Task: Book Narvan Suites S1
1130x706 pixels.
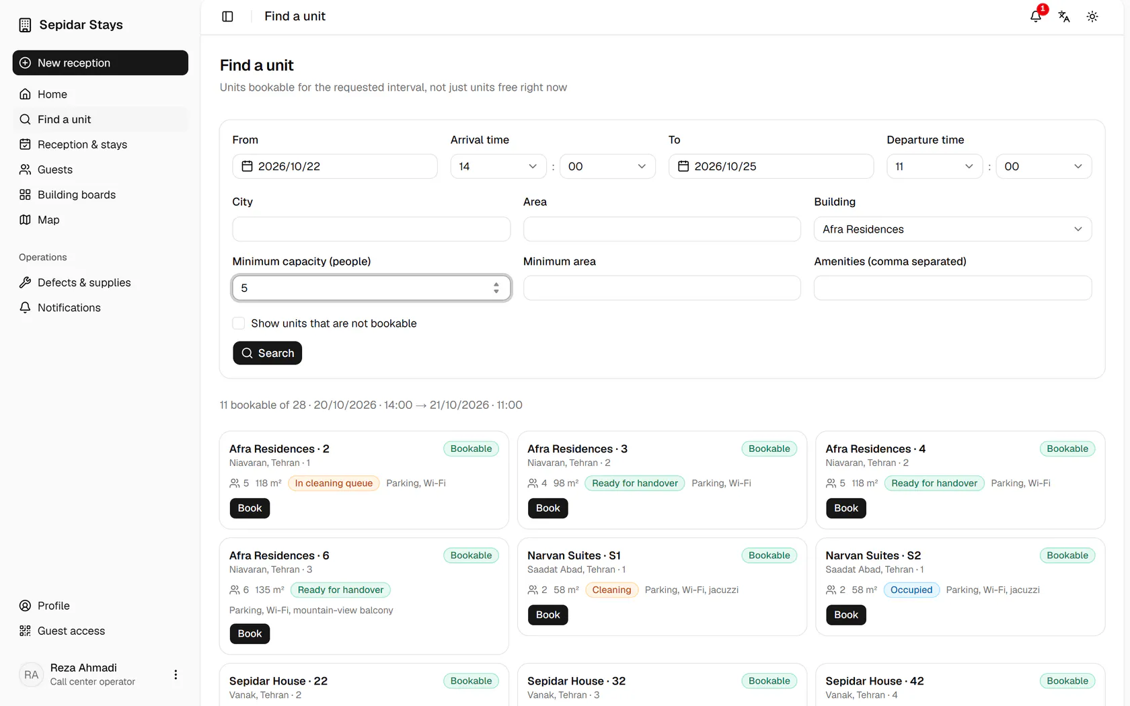Action: click(548, 615)
